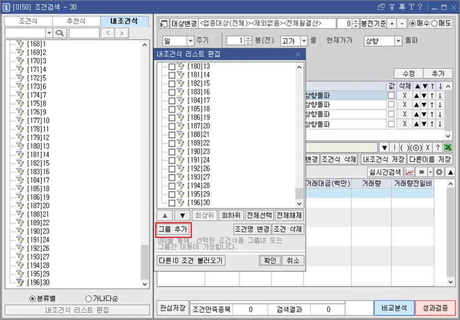Image resolution: width=460 pixels, height=320 pixels.
Task: Click the parentheses operator button
Action: (404, 147)
